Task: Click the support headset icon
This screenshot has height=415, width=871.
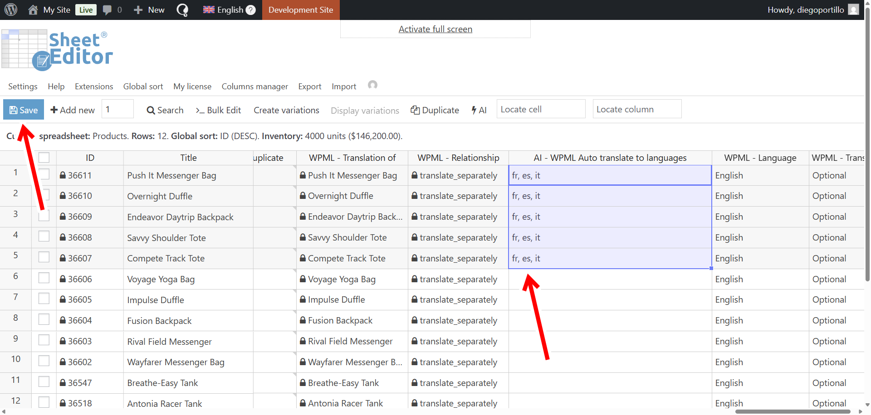Action: [372, 85]
